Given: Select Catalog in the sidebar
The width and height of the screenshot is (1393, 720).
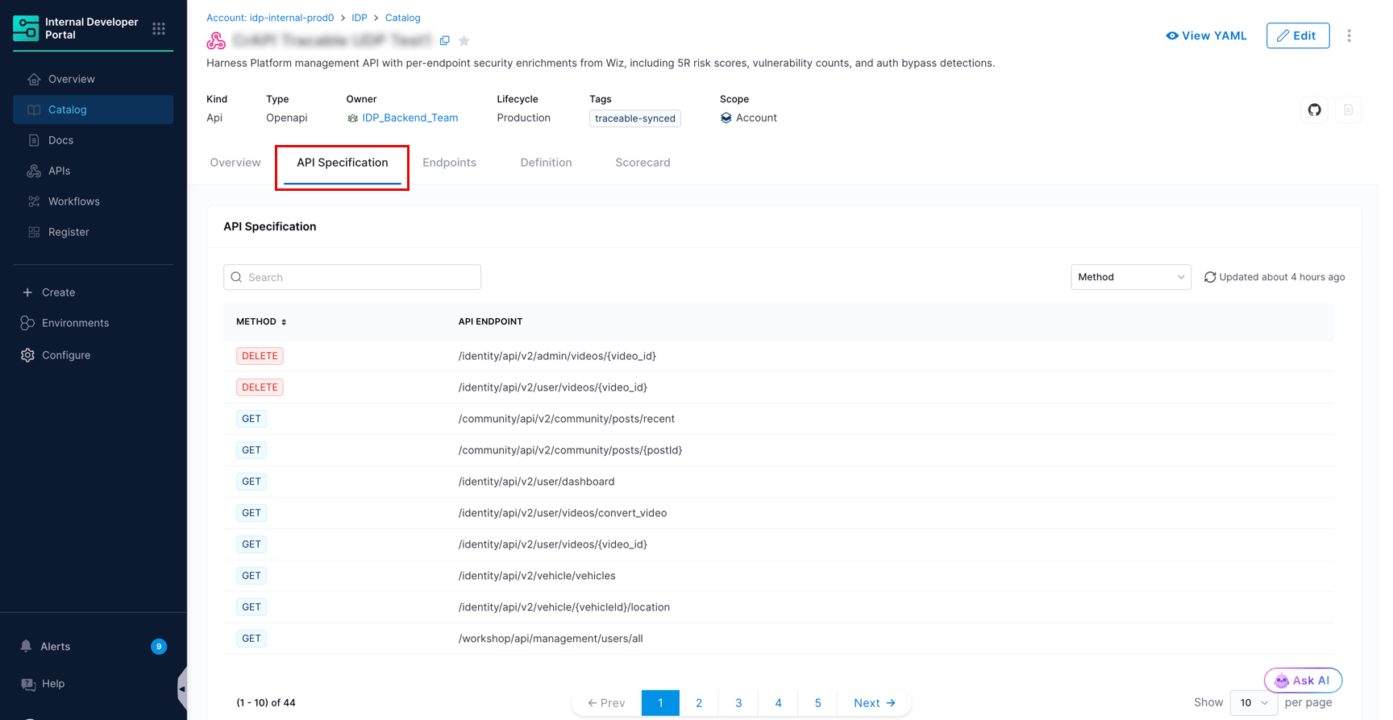Looking at the screenshot, I should [x=93, y=110].
